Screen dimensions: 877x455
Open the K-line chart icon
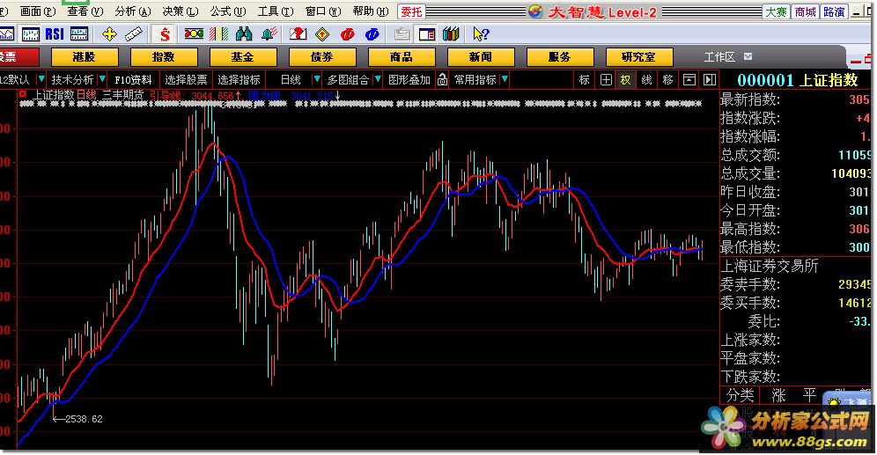pos(30,34)
